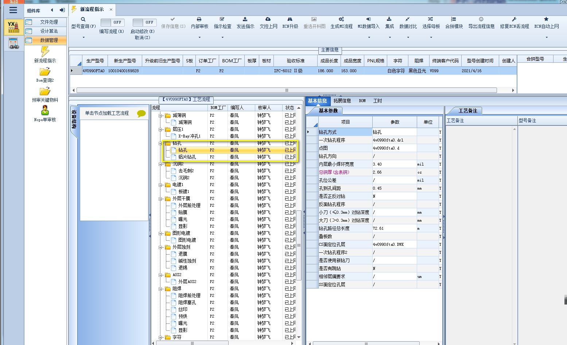This screenshot has height=345, width=567.
Task: Collapse the 钻孔 folder node
Action: coord(160,143)
